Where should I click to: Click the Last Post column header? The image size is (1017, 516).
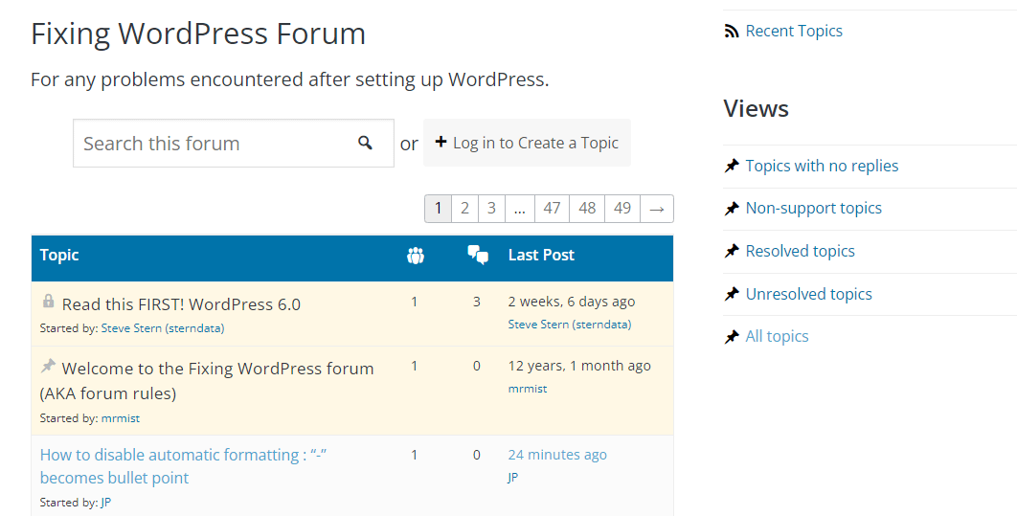tap(541, 255)
